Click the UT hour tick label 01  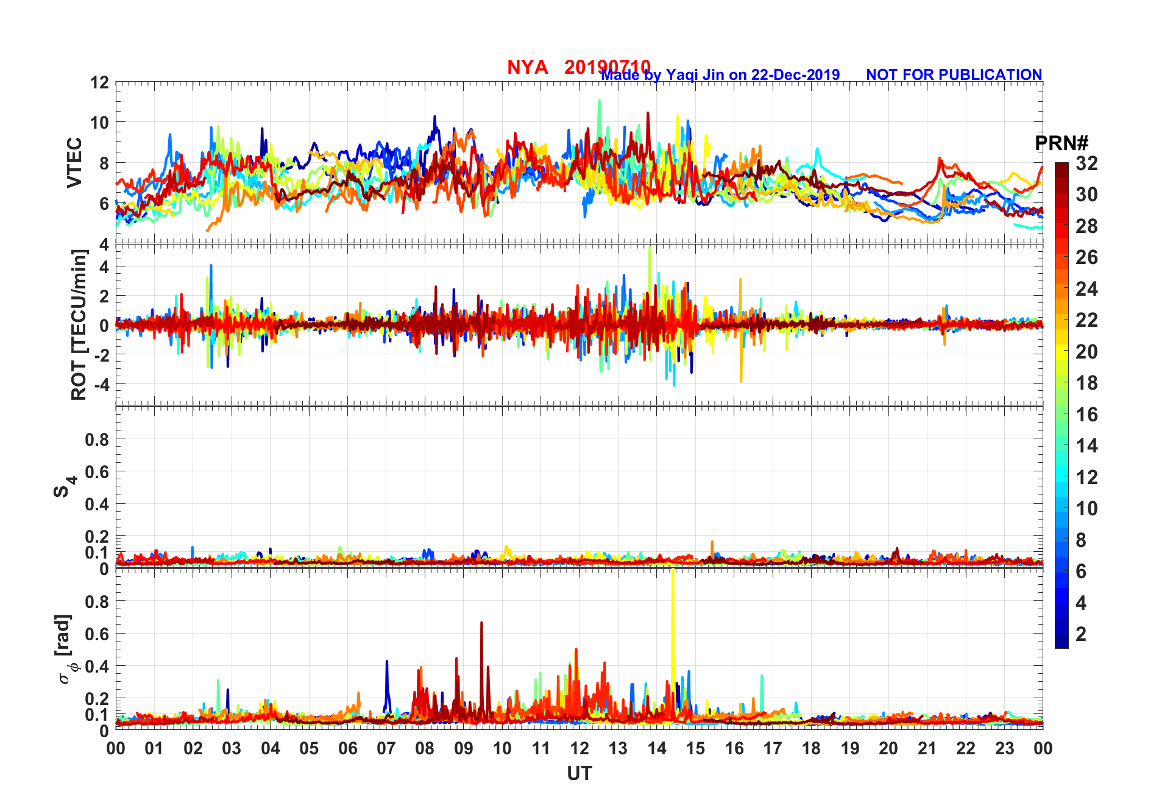click(154, 748)
